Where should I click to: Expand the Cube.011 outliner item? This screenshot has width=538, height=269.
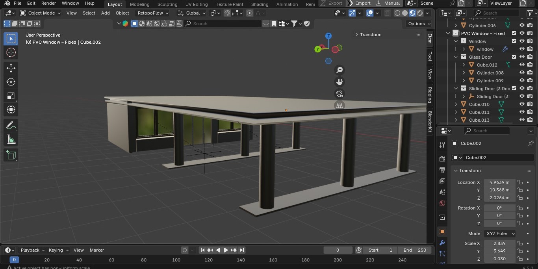point(456,112)
